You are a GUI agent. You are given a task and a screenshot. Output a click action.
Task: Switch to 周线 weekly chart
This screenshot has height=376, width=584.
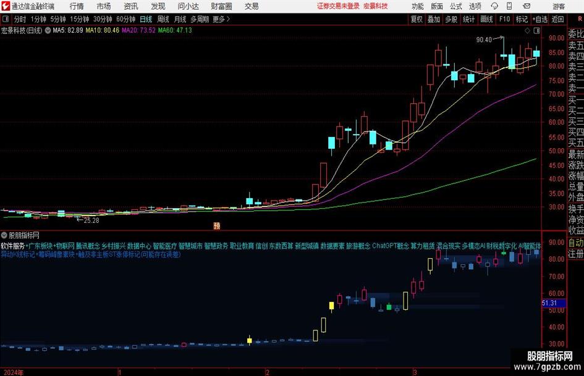pos(163,19)
